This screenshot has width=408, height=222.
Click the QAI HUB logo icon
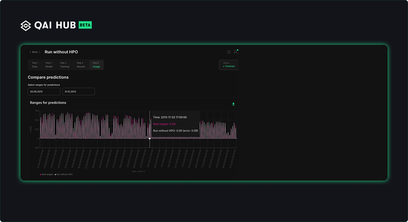26,25
